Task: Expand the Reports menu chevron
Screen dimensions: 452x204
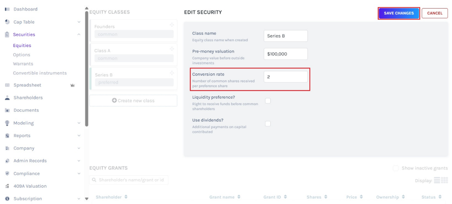Action: 79,136
